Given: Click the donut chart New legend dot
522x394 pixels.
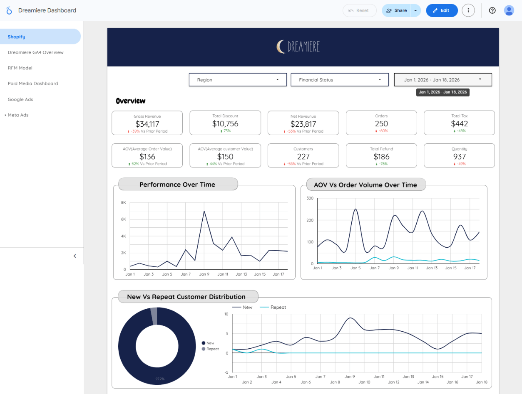Looking at the screenshot, I should click(203, 343).
